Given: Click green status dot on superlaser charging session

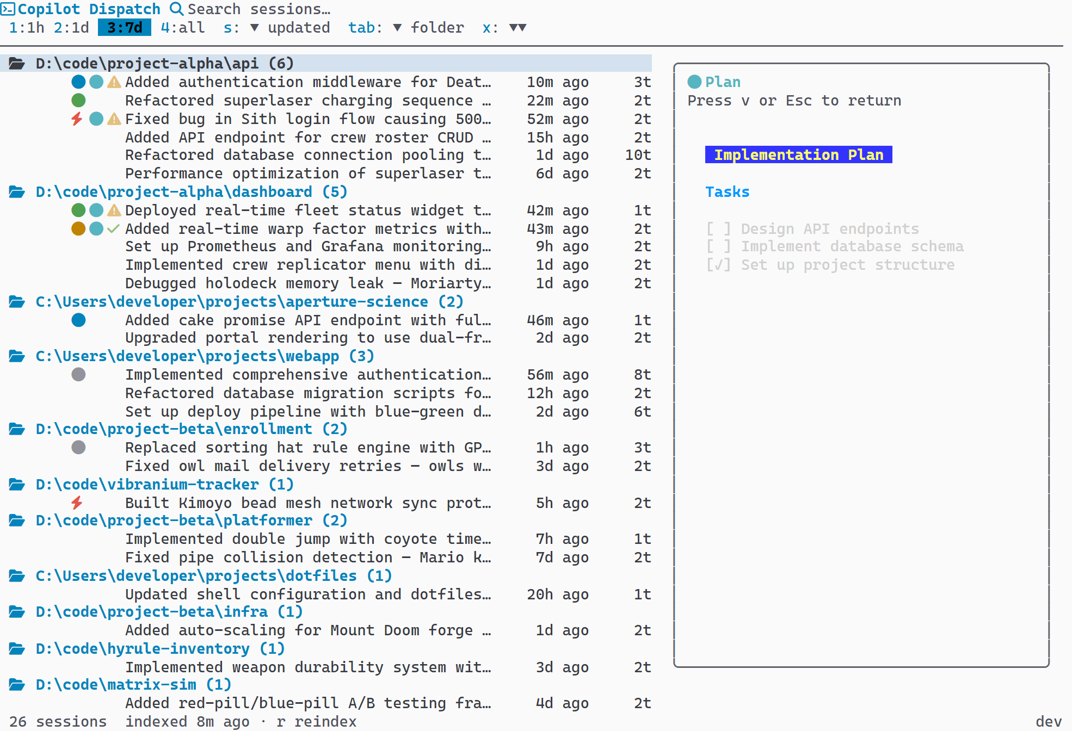Looking at the screenshot, I should [x=78, y=101].
